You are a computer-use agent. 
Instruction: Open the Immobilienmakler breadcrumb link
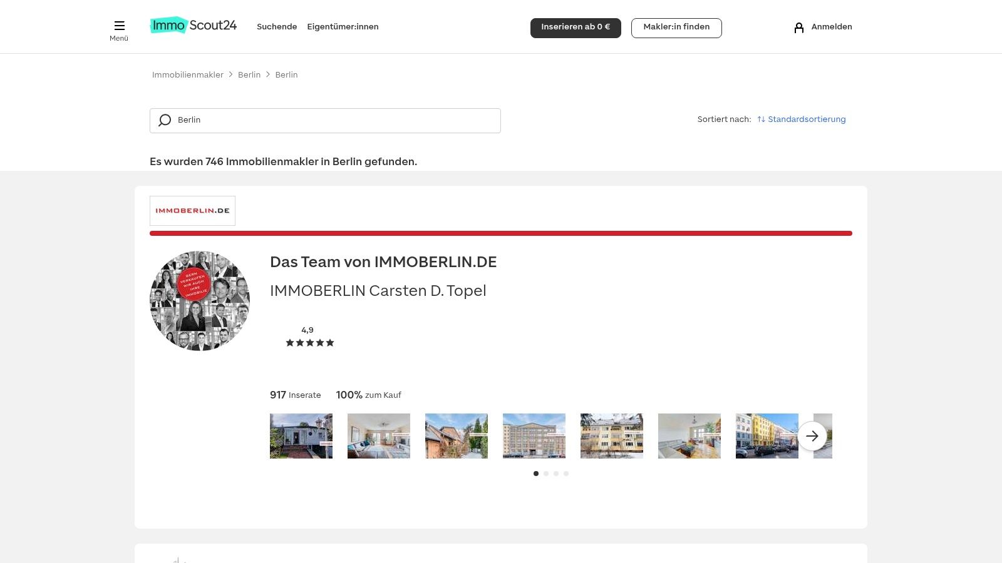tap(188, 75)
